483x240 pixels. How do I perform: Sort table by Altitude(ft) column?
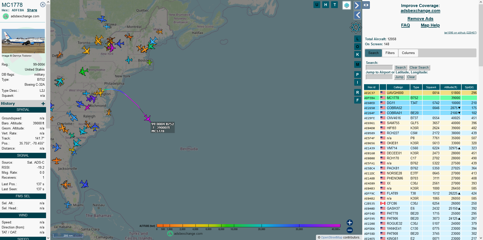click(x=451, y=87)
